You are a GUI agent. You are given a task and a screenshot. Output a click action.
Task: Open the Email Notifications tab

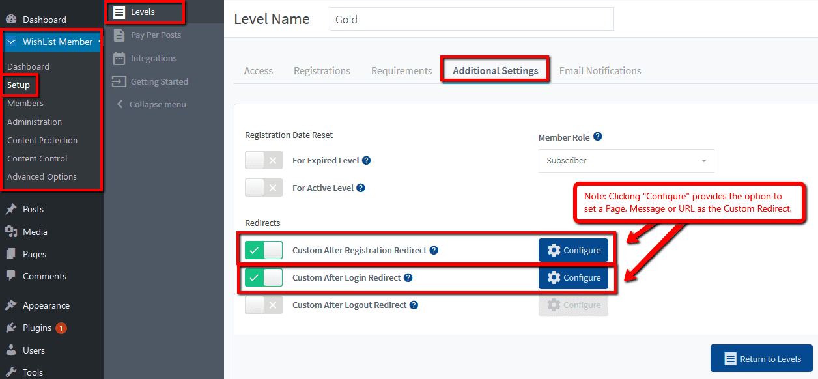[x=600, y=70]
